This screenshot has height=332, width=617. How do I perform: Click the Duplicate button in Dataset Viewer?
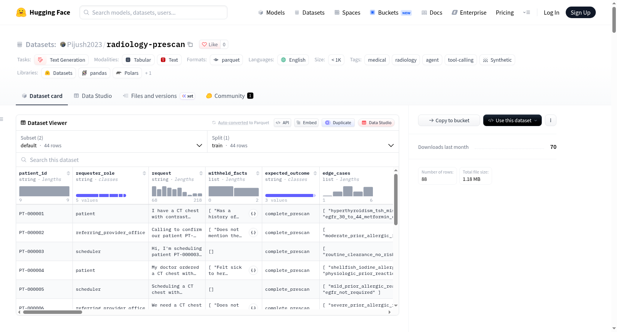pyautogui.click(x=338, y=123)
